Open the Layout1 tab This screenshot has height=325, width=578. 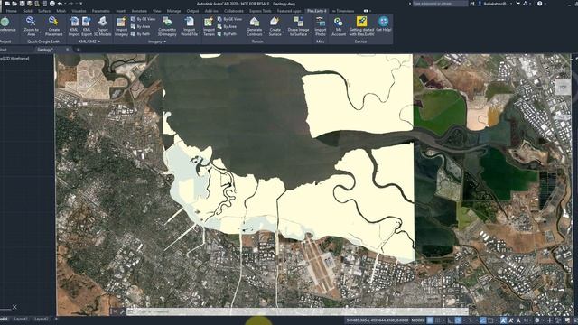[20, 319]
